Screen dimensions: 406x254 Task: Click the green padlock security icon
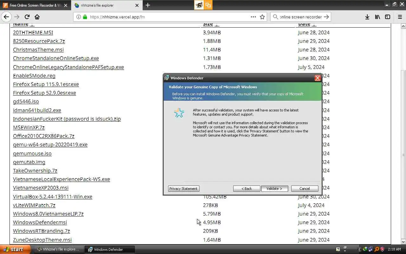[x=85, y=17]
